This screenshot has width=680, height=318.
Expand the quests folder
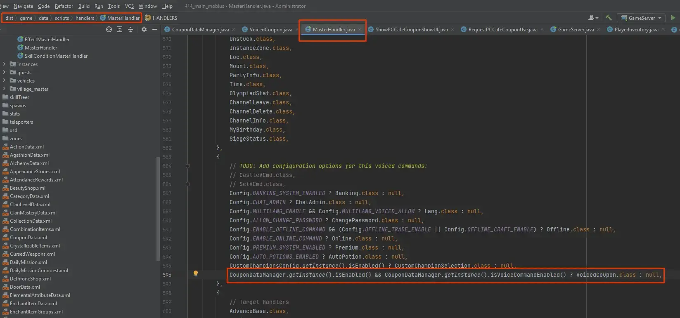(5, 72)
